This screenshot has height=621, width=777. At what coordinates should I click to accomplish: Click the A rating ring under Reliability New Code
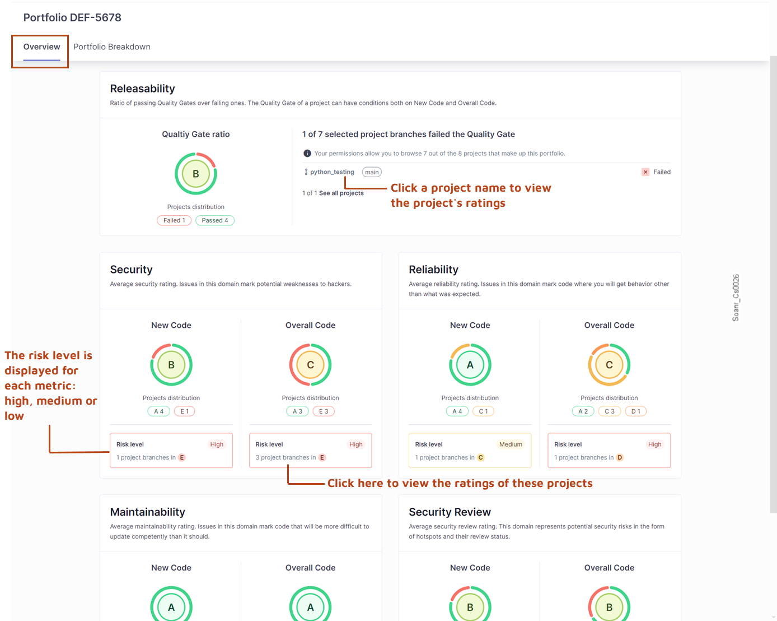pyautogui.click(x=470, y=364)
